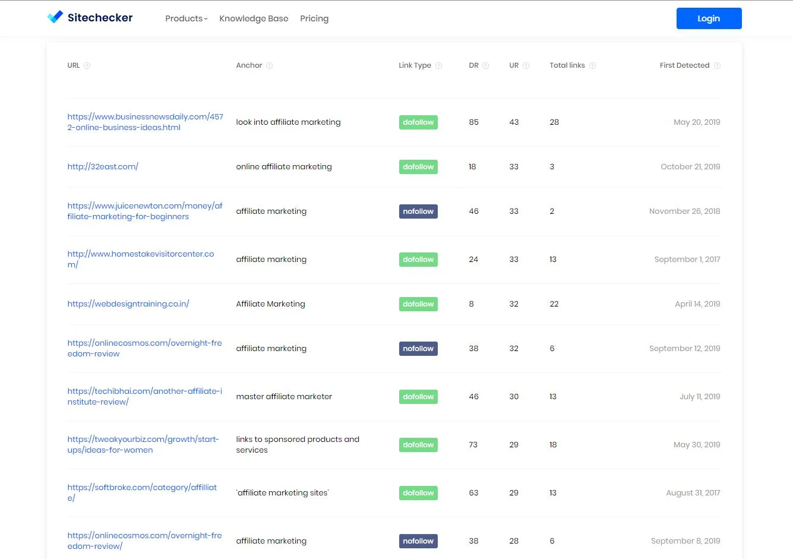The width and height of the screenshot is (793, 559).
Task: Click the date May 30, 2019
Action: pyautogui.click(x=697, y=444)
